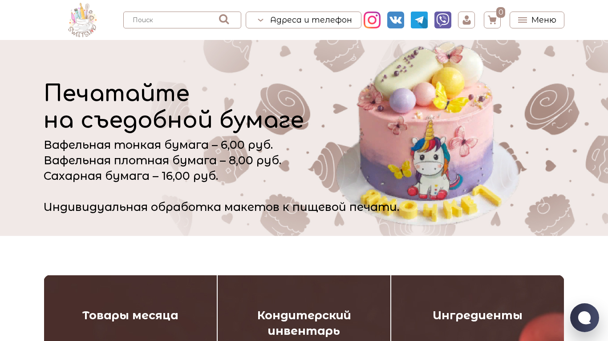The image size is (608, 341).
Task: Open the Telegram channel icon
Action: click(419, 20)
